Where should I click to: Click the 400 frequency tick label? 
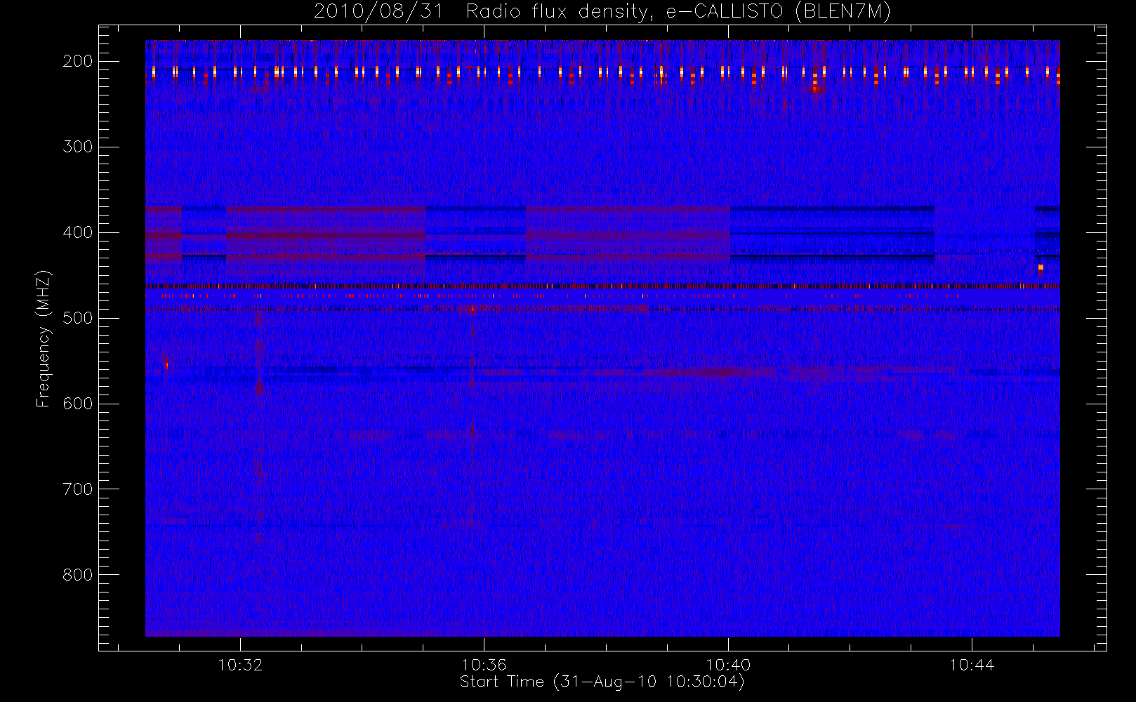(78, 232)
